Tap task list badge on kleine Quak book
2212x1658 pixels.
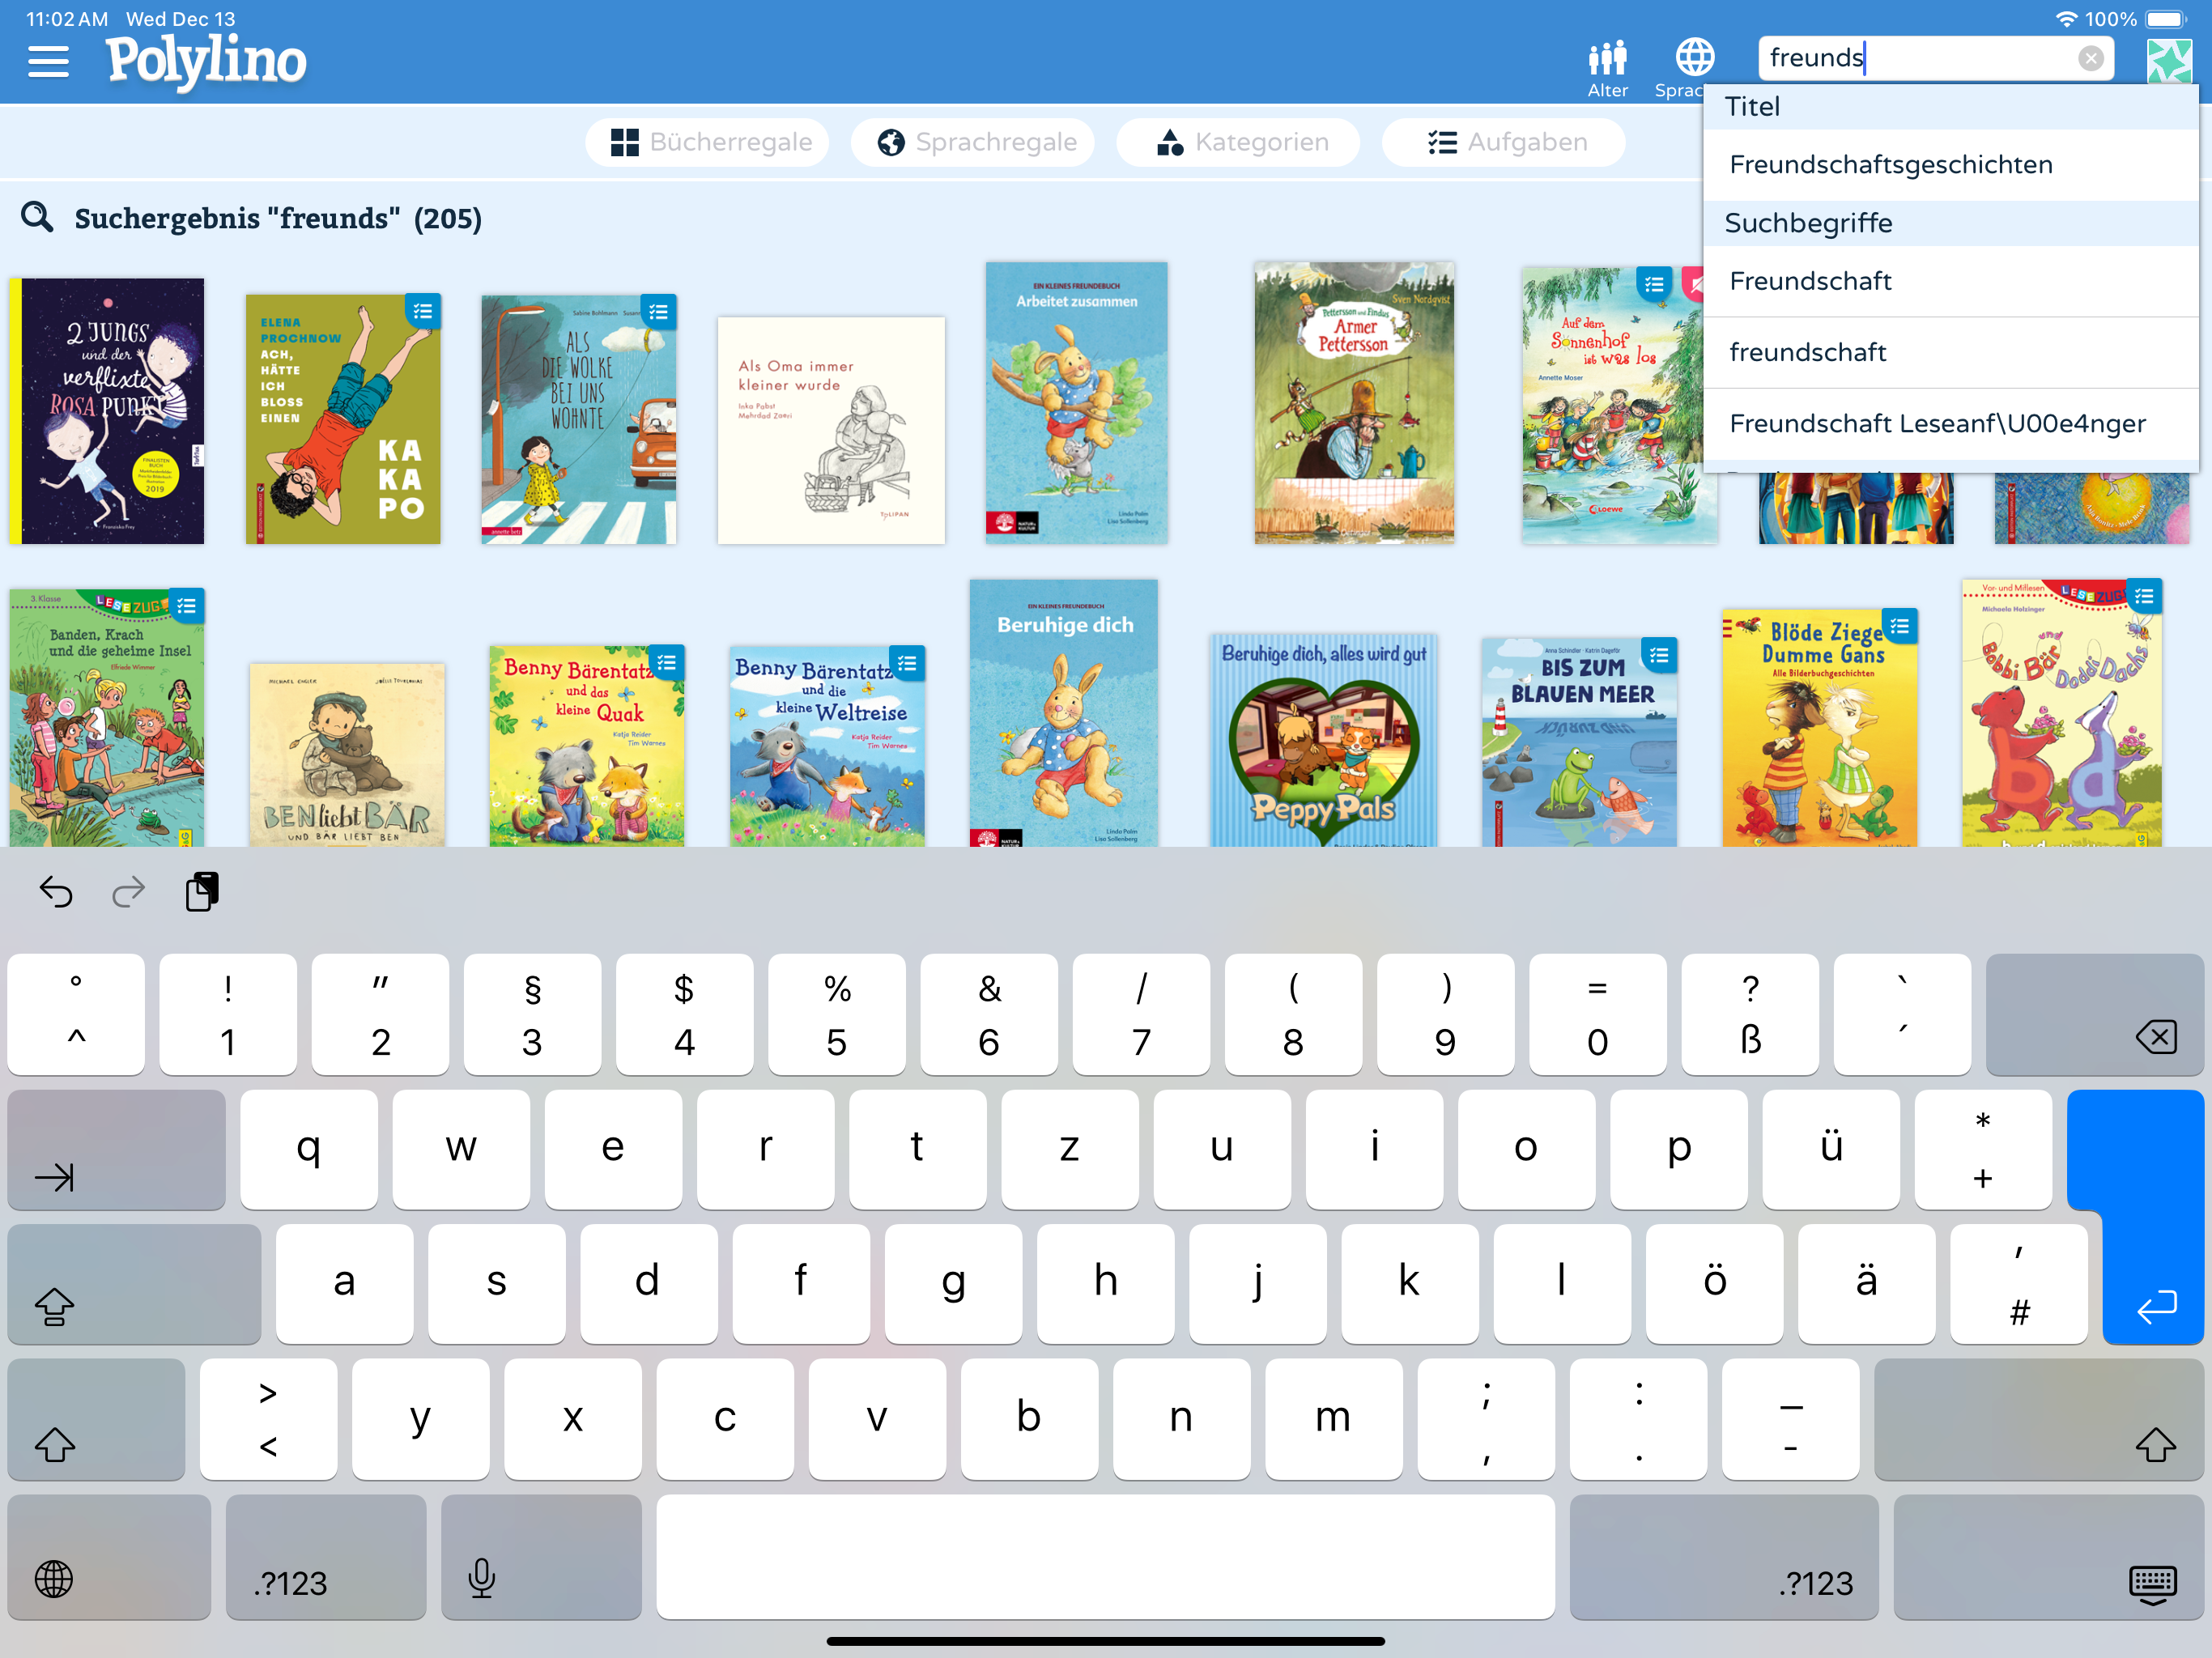[x=666, y=662]
